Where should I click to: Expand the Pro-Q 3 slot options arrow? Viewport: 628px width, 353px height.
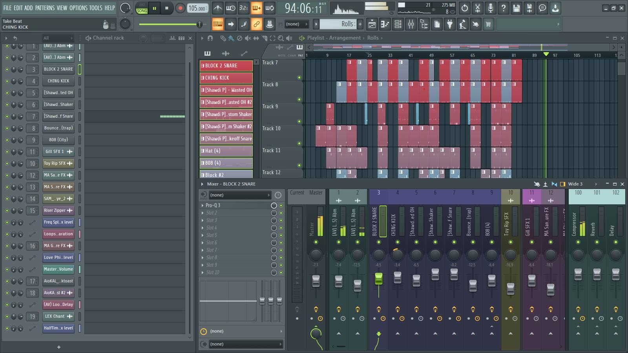[203, 206]
